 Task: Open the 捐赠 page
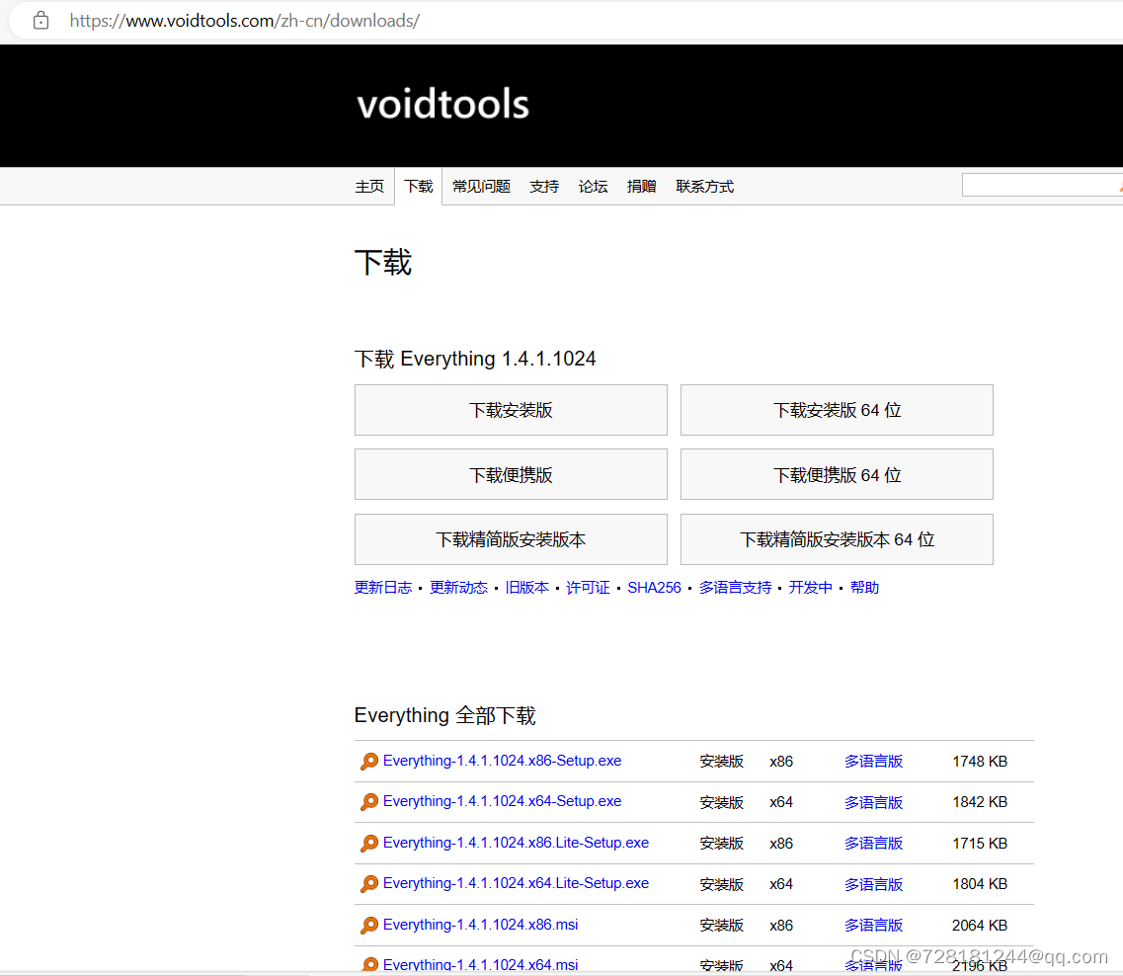642,186
